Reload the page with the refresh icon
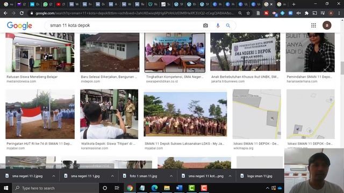The image size is (344, 193). tap(21, 13)
